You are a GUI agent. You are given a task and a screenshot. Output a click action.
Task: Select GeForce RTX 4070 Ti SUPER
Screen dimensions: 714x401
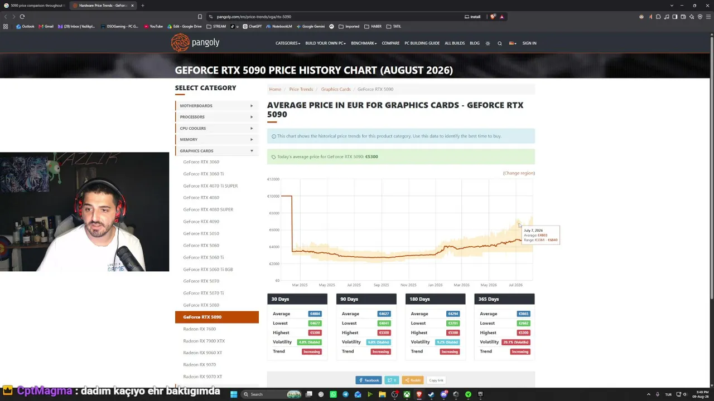tap(210, 186)
